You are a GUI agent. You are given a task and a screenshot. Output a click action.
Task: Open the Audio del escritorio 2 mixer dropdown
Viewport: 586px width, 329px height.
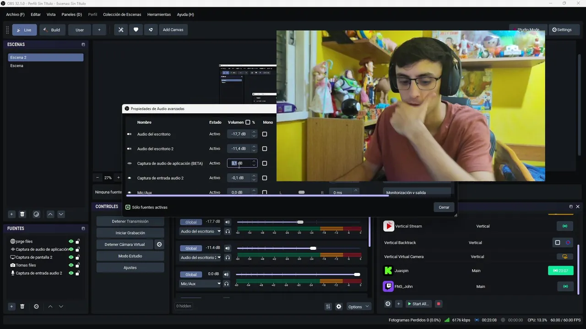pyautogui.click(x=200, y=257)
